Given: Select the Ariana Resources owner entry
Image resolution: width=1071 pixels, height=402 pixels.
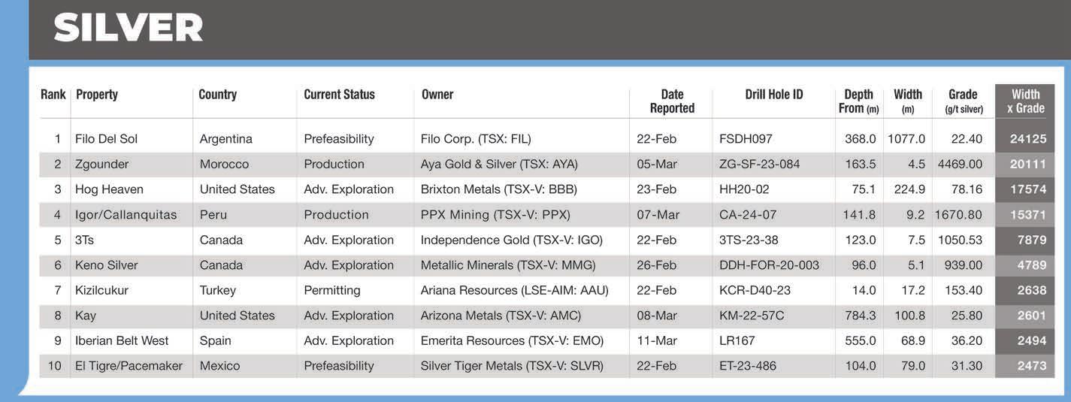Looking at the screenshot, I should [x=514, y=290].
